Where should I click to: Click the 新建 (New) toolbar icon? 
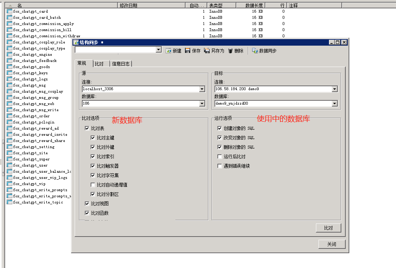168,51
